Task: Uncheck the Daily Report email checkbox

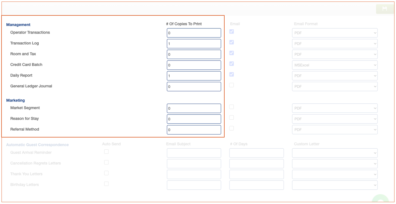Action: click(232, 74)
